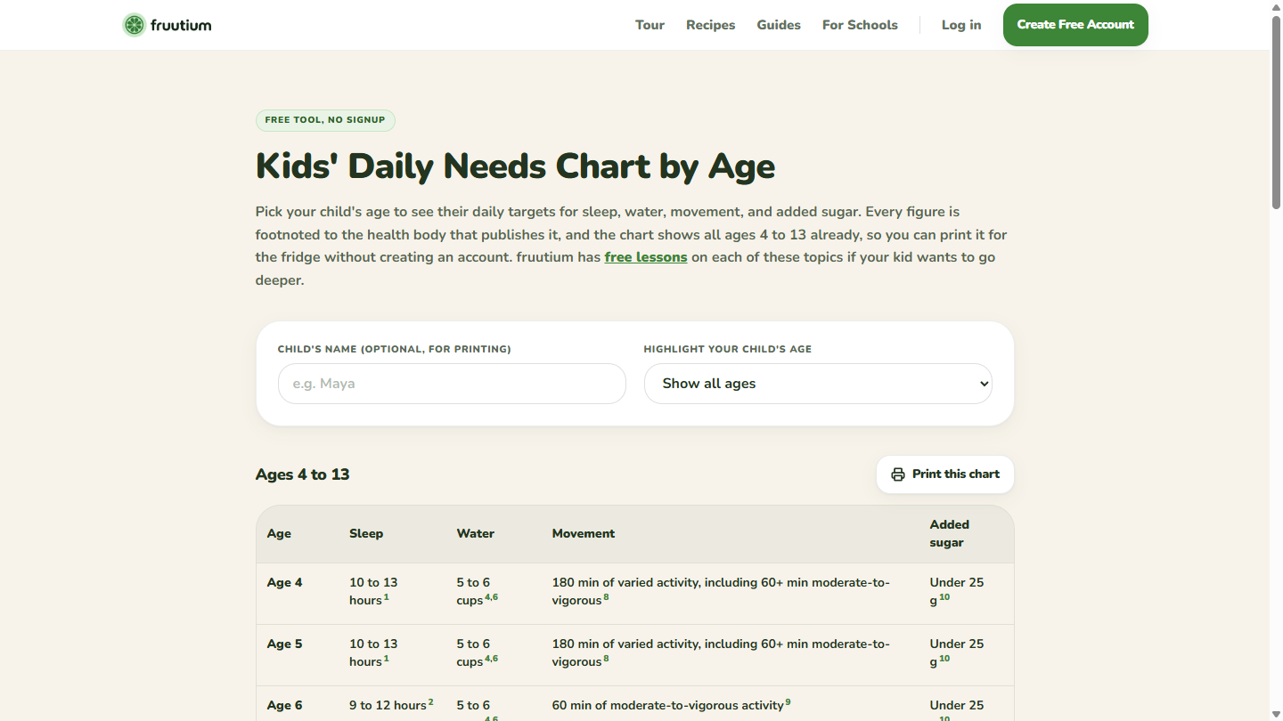
Task: Click the FREE TOOL, NO SIGNUP badge
Action: [325, 120]
